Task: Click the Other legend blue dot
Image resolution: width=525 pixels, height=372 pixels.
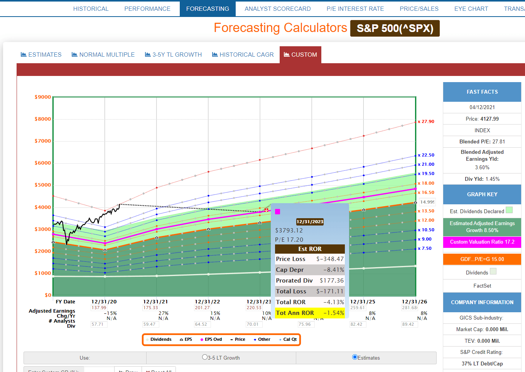Action: pyautogui.click(x=255, y=340)
